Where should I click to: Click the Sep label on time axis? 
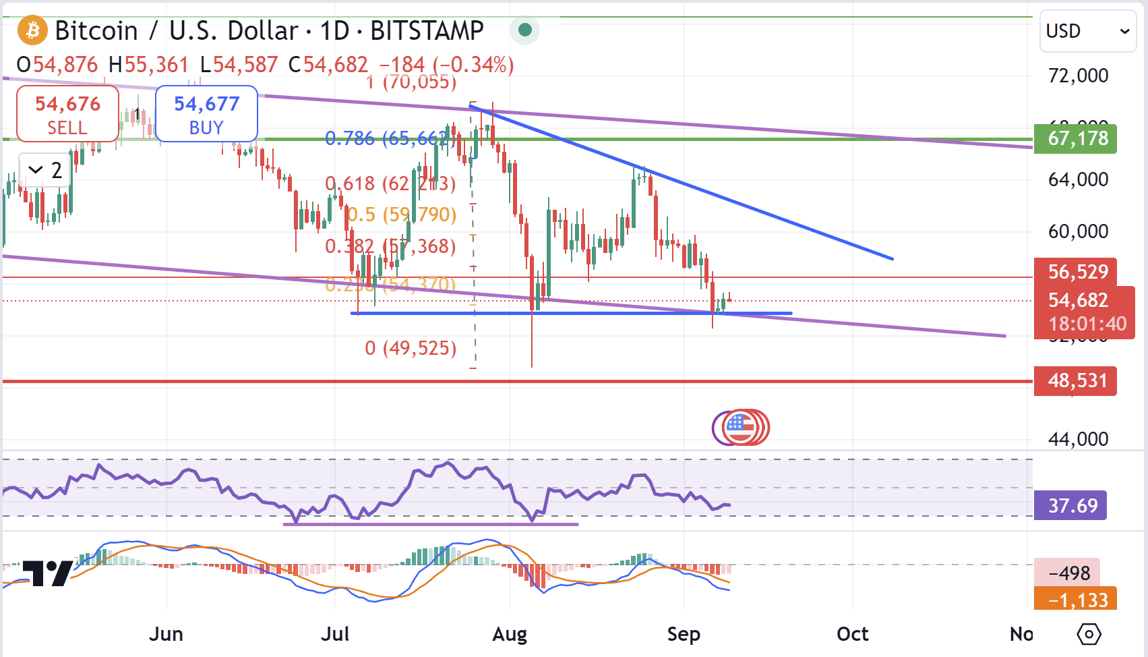[684, 634]
